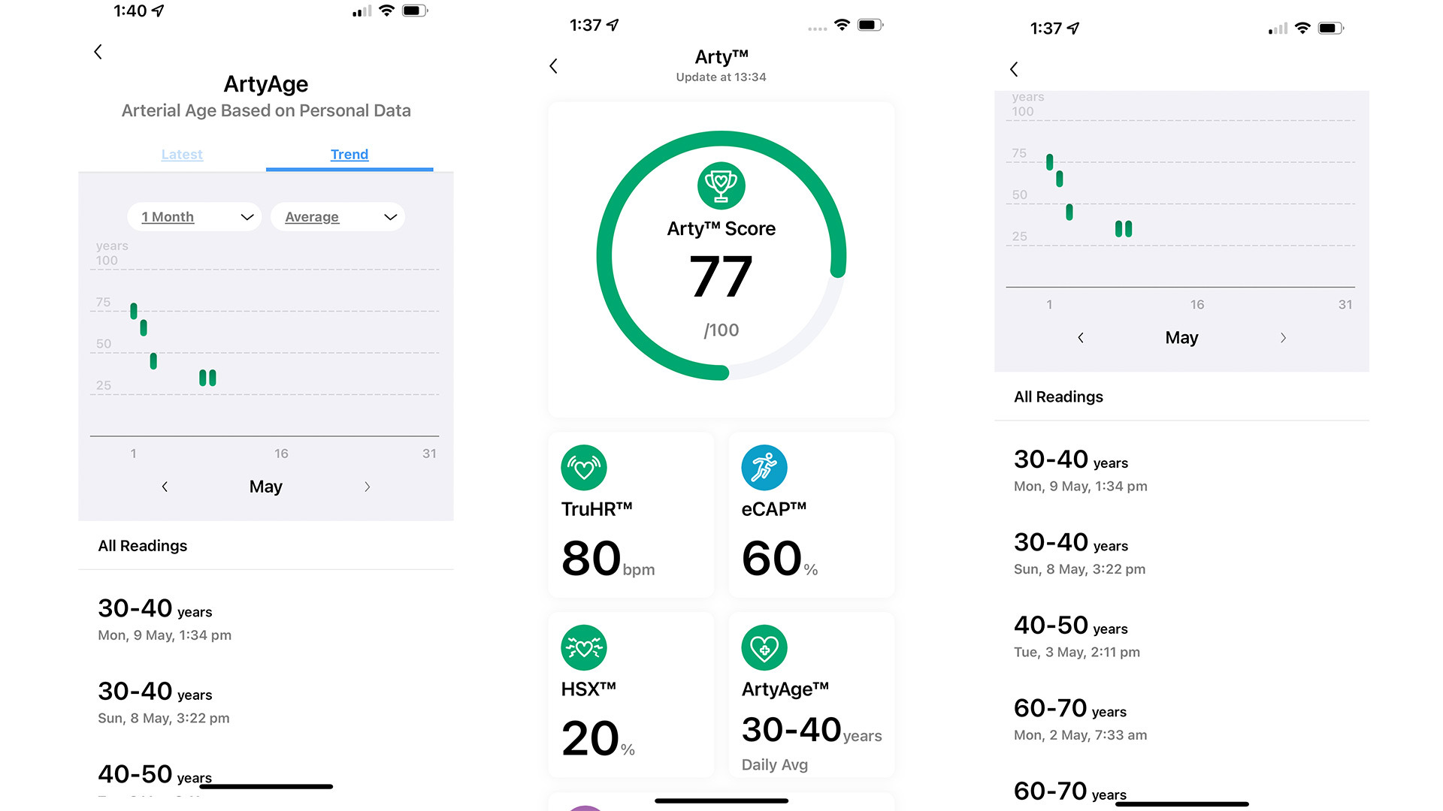Click the Arty™ Score trophy icon
This screenshot has height=811, width=1443.
[721, 183]
